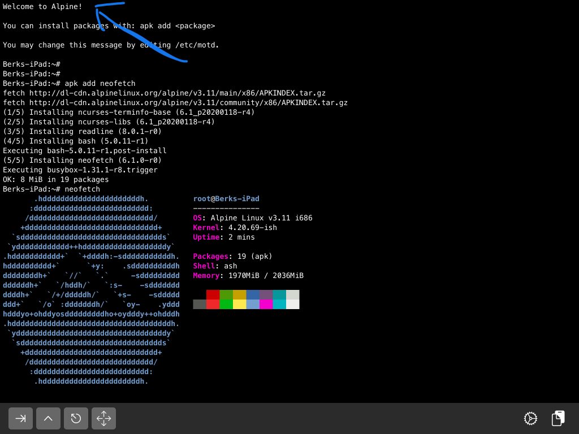Click the bright cyan color block
Viewport: 579px width, 434px height.
click(279, 304)
